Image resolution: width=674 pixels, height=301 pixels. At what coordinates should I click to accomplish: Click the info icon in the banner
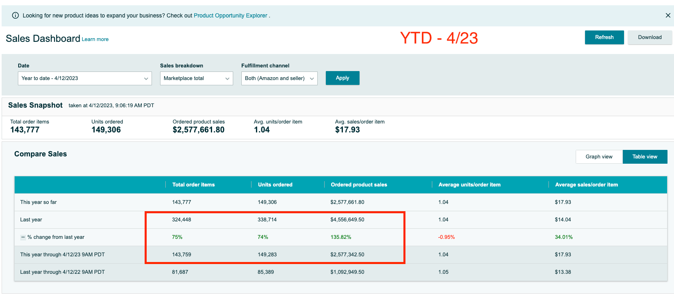click(x=15, y=15)
